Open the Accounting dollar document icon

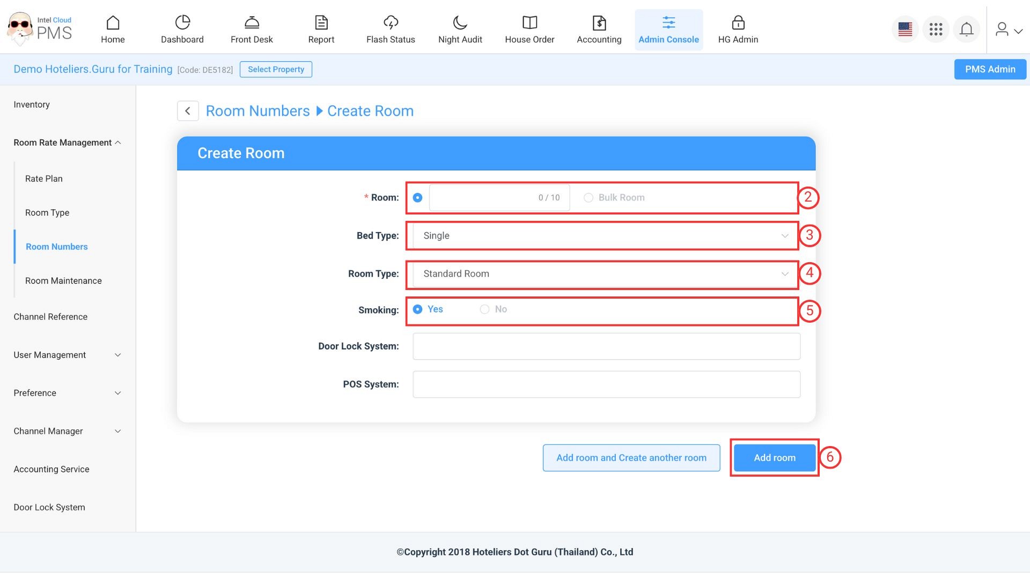pos(599,23)
